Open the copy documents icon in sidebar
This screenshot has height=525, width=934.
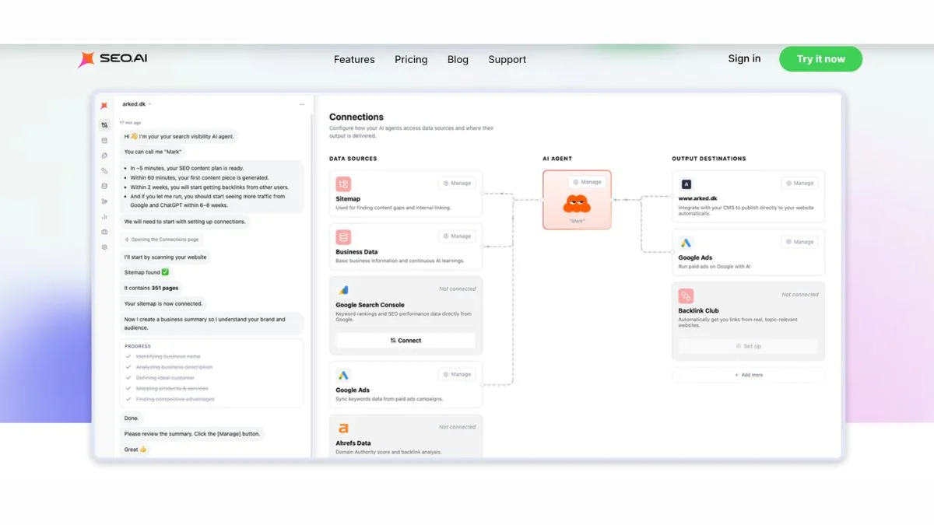[104, 156]
